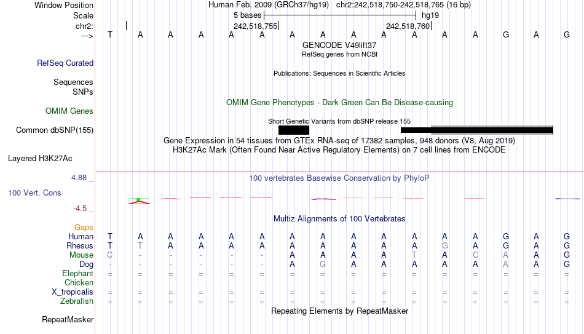Image resolution: width=584 pixels, height=334 pixels.
Task: Click the 242,518,755 coordinate label
Action: click(x=256, y=26)
